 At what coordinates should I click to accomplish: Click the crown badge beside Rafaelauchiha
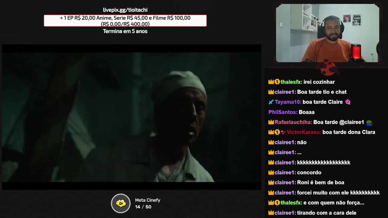[271, 122]
